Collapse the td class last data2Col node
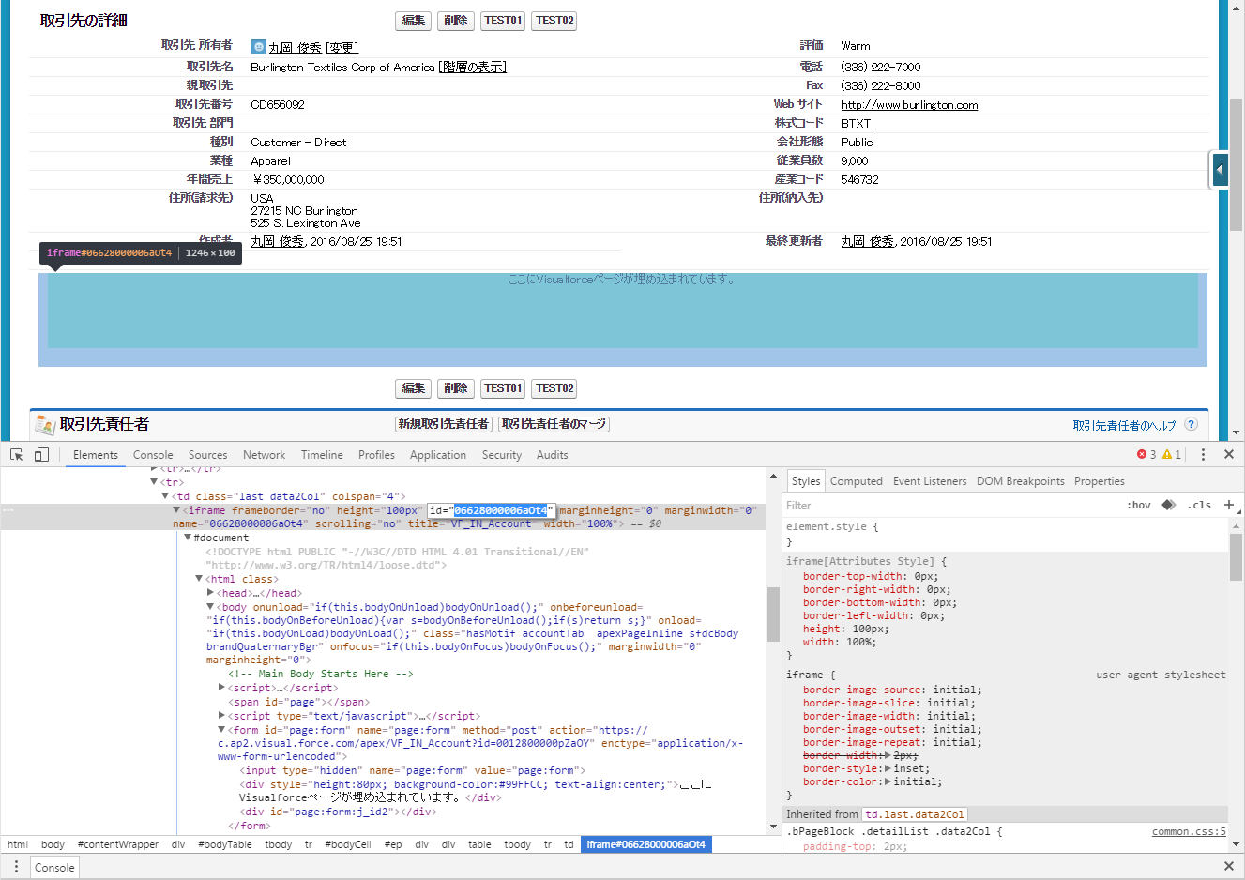 click(165, 496)
